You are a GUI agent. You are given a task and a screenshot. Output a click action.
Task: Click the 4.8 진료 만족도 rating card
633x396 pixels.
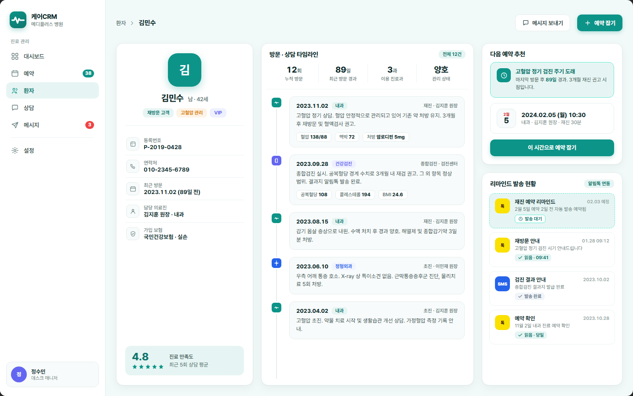point(185,360)
